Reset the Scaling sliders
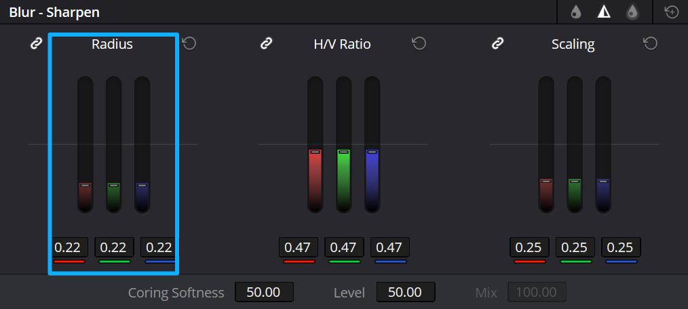 pyautogui.click(x=650, y=43)
